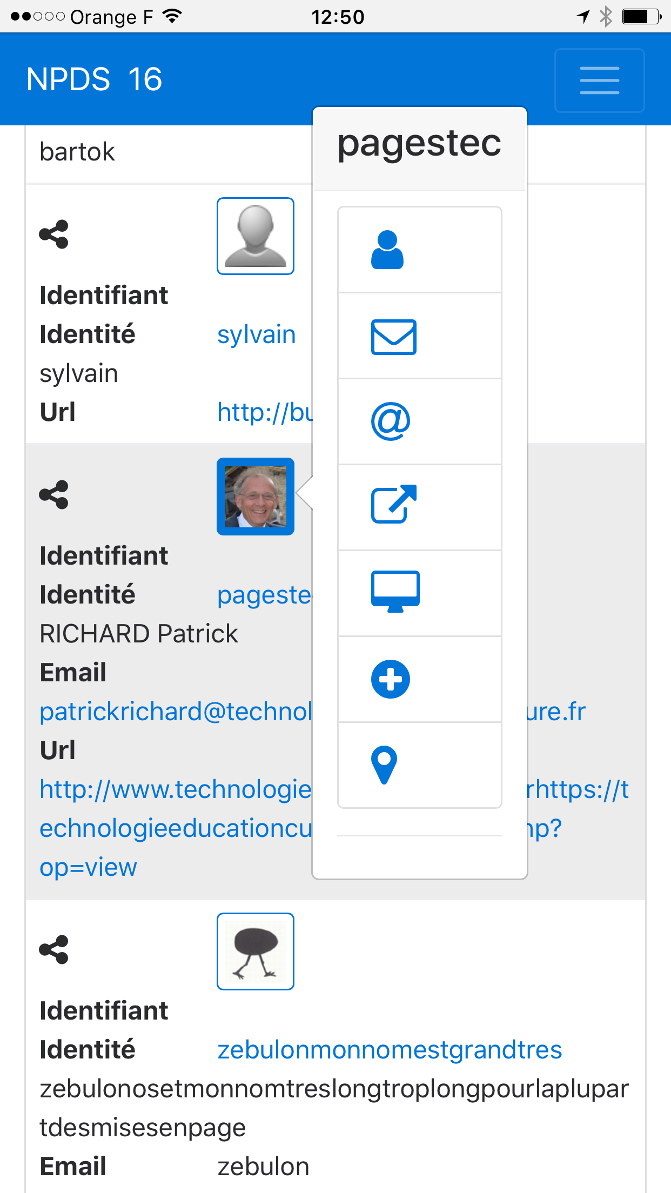
Task: Open the user profile icon in popover
Action: point(387,250)
